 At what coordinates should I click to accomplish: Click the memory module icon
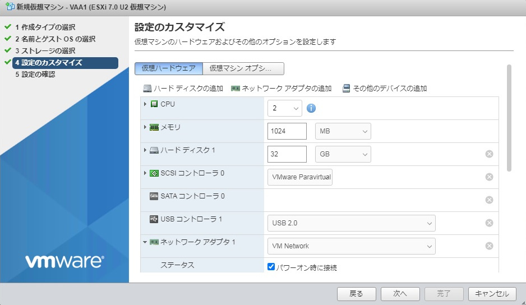point(154,127)
